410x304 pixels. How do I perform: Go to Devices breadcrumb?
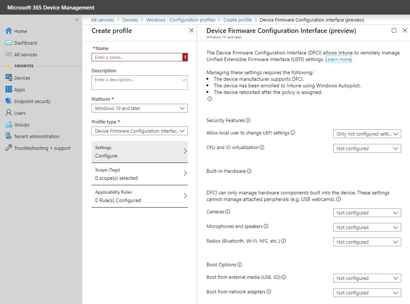point(130,20)
